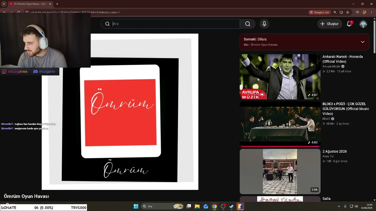Image resolution: width=376 pixels, height=211 pixels.
Task: Bookmark this page with the star icon
Action: (x=348, y=12)
